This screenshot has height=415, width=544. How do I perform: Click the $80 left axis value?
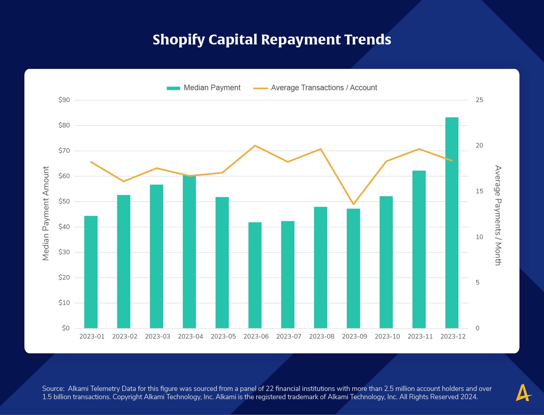[x=64, y=125]
